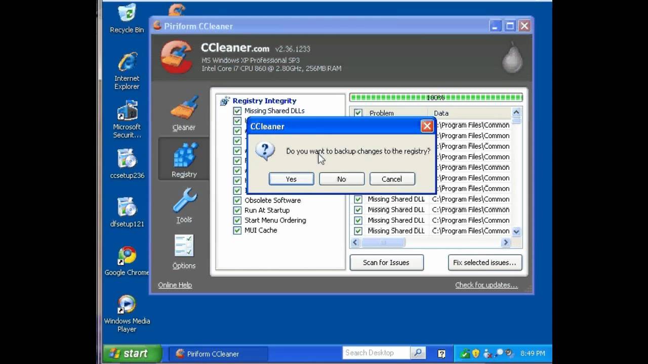Click the yellow security shield tray icon
Viewport: 648px width, 364px height.
tap(476, 353)
